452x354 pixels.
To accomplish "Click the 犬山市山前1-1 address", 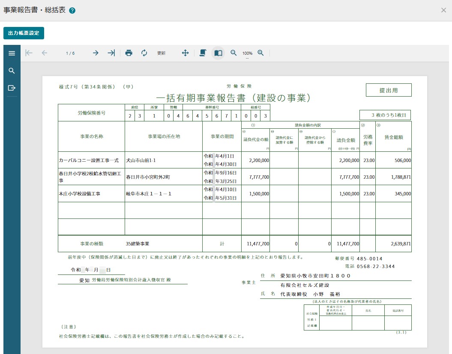I will [141, 160].
